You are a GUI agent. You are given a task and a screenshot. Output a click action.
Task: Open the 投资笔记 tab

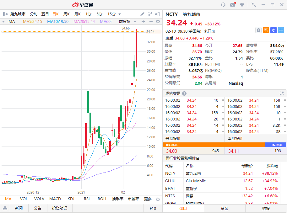click(x=60, y=208)
